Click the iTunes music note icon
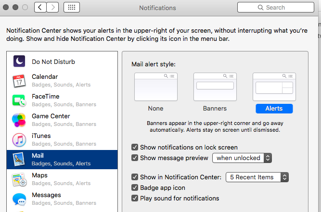The image size is (321, 212). [19, 140]
